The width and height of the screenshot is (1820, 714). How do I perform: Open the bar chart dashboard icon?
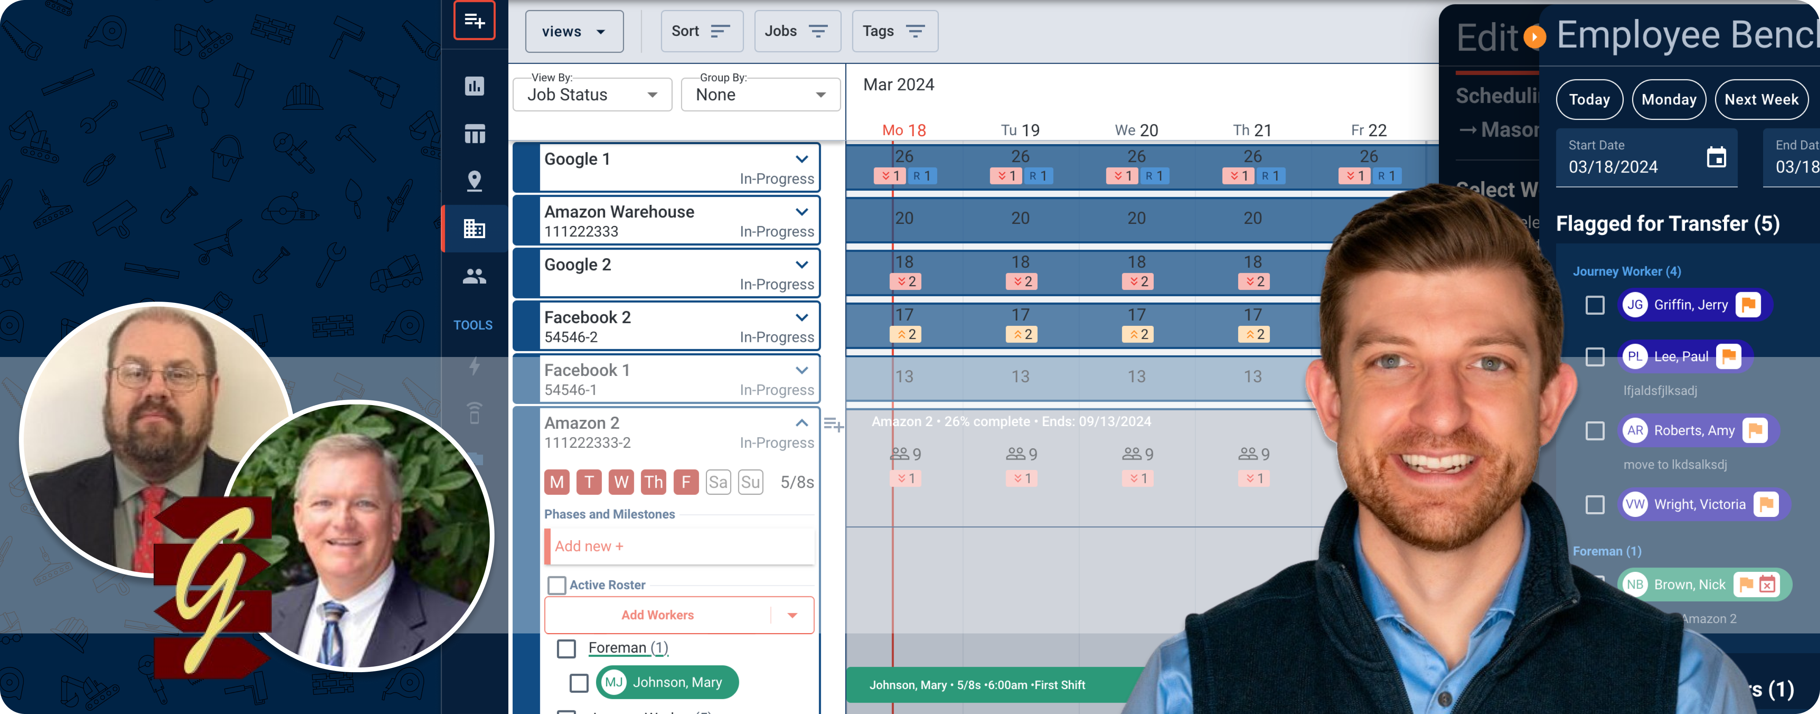tap(474, 86)
